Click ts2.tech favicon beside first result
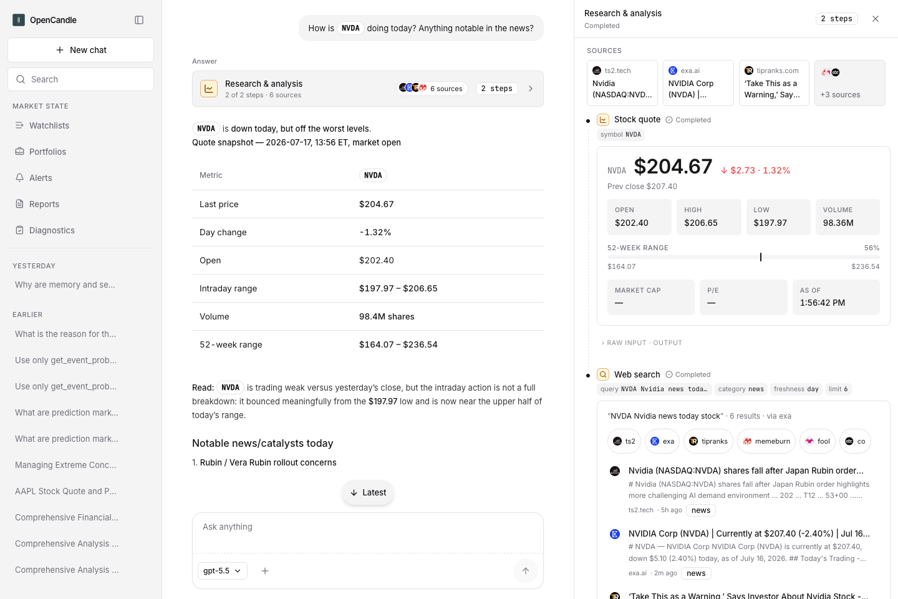The width and height of the screenshot is (898, 599). tap(615, 471)
